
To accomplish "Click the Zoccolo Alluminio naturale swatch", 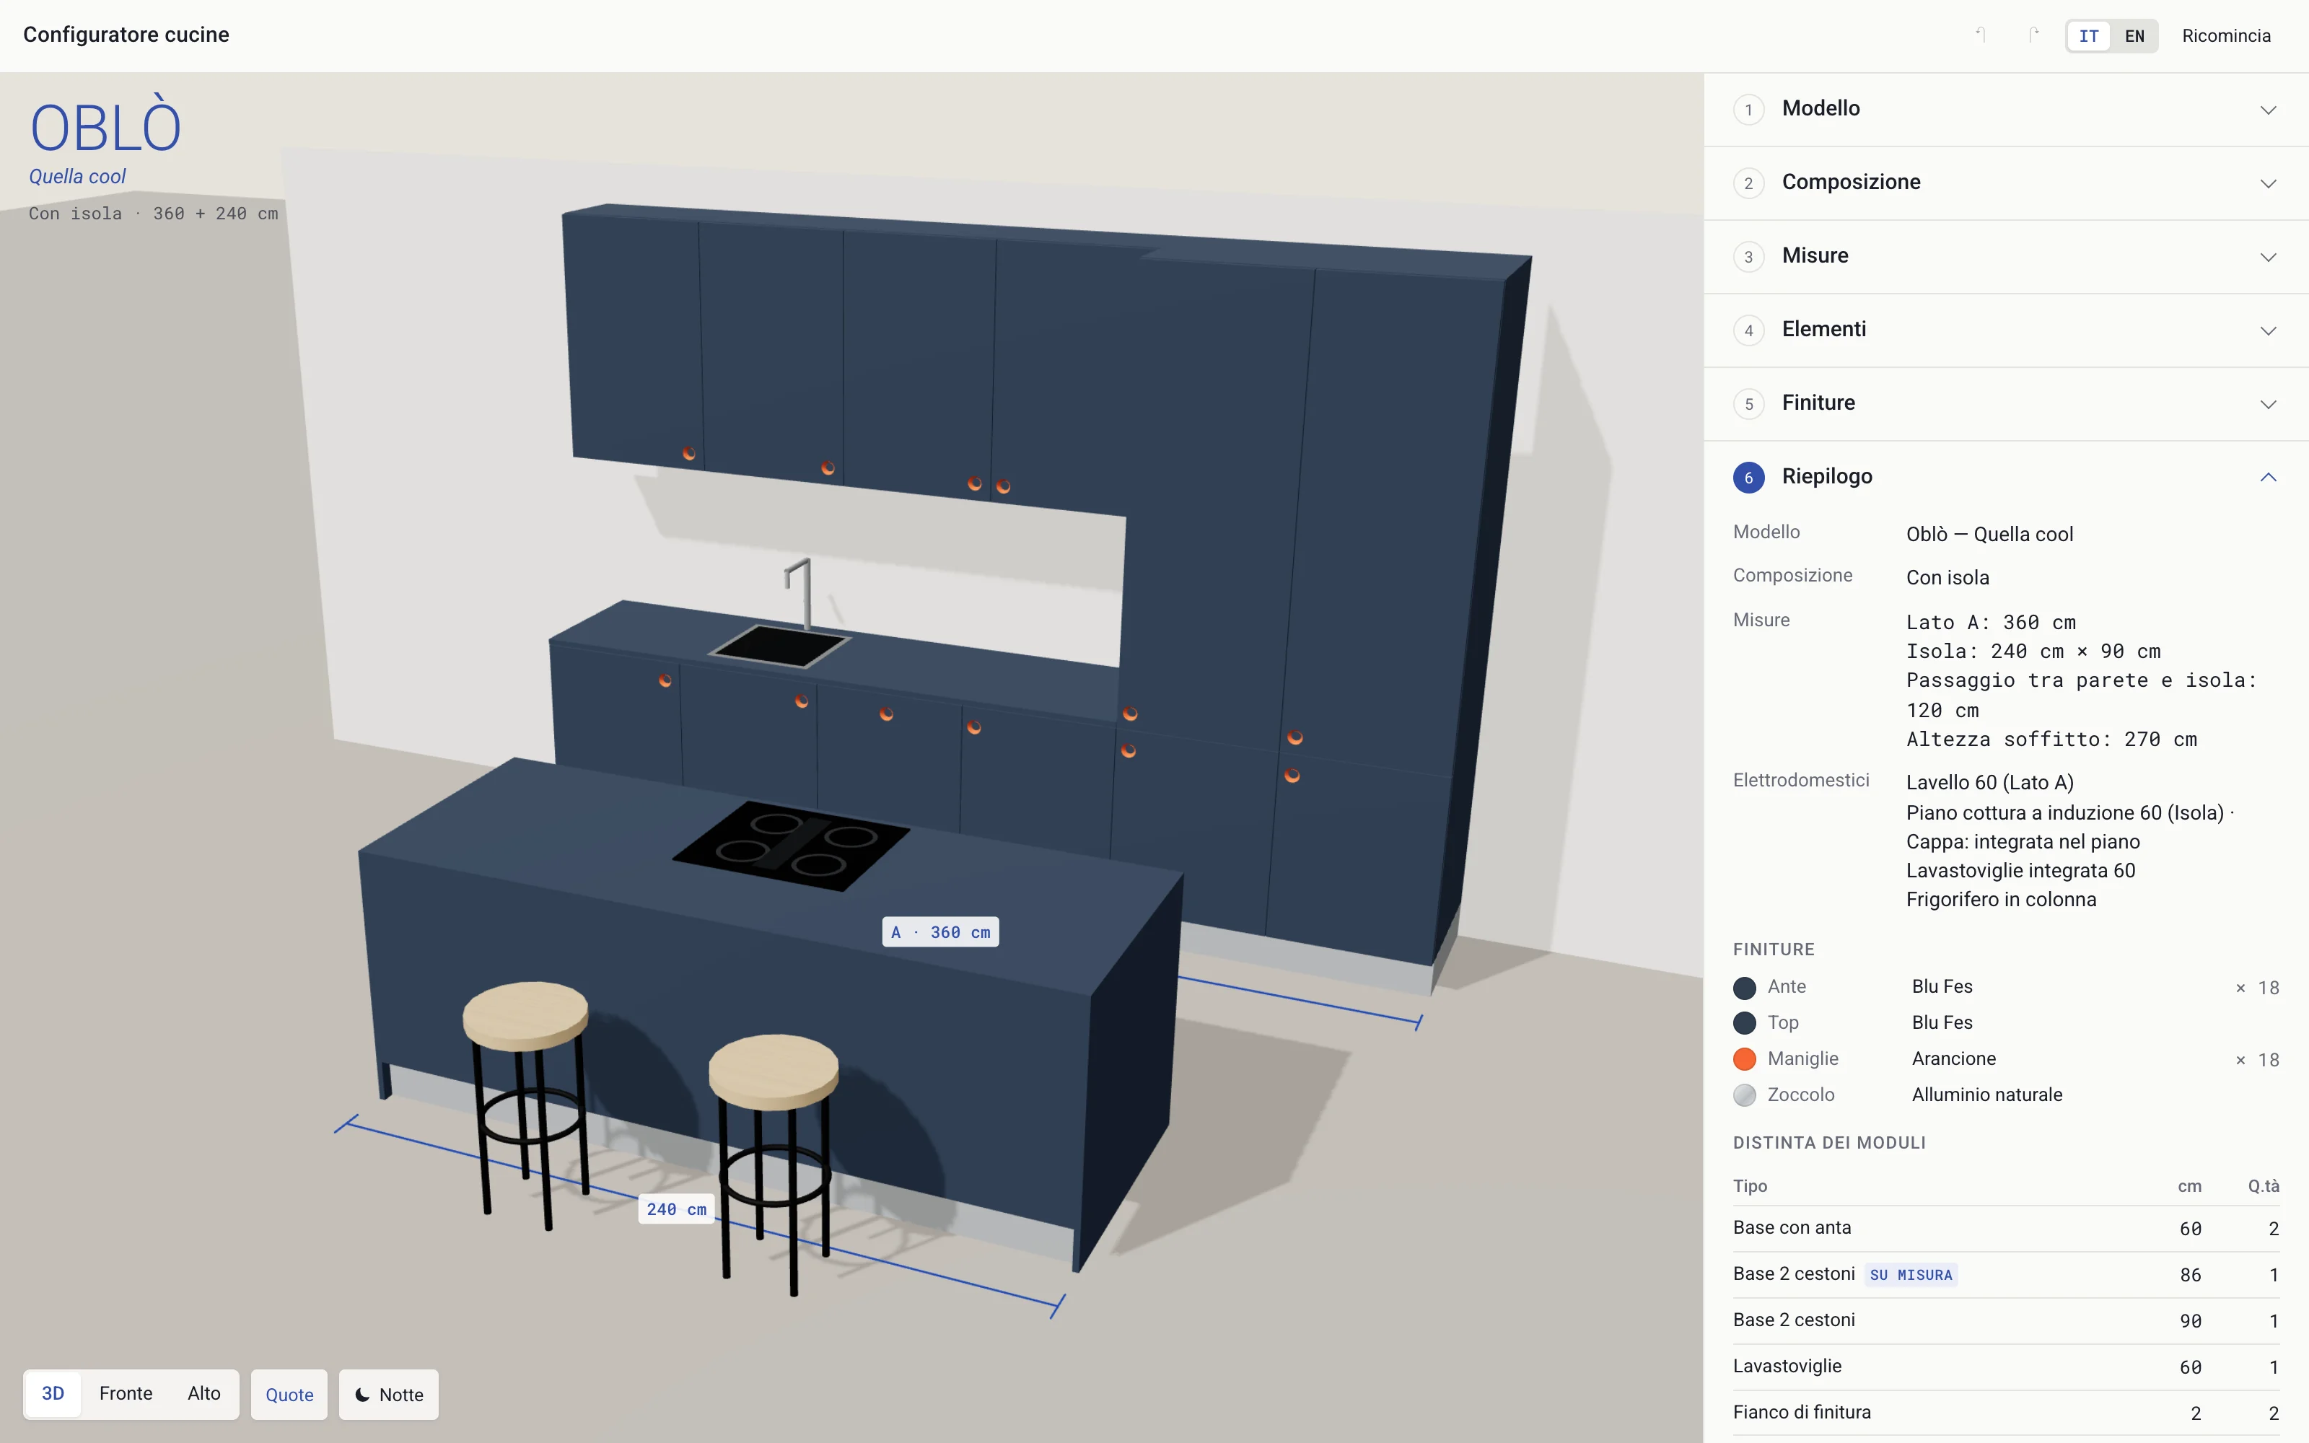I will click(x=1744, y=1096).
